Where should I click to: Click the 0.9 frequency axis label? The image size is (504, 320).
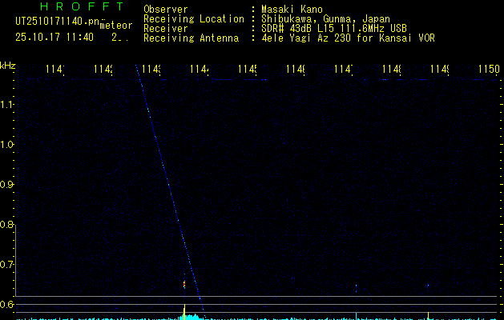[7, 185]
